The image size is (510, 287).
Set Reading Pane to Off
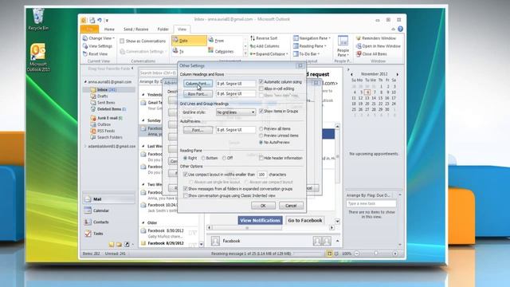(x=224, y=158)
